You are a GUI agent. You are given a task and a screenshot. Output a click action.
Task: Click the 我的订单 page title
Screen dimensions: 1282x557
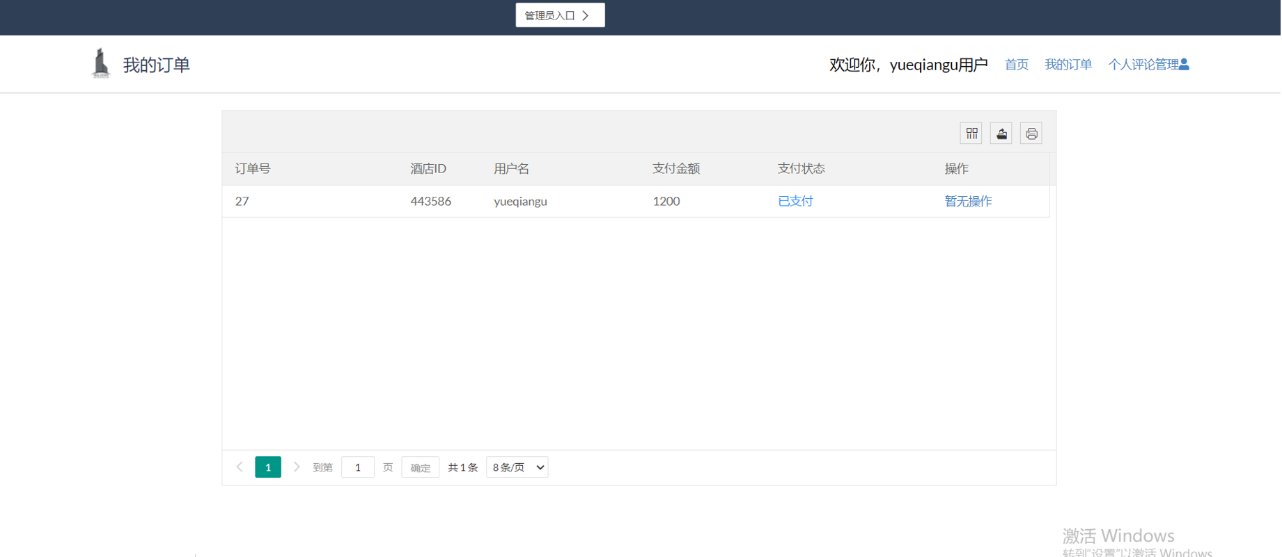pos(157,65)
